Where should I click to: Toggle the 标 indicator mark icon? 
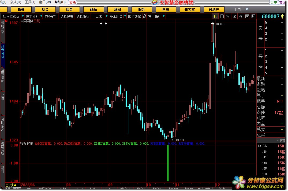tap(215, 16)
